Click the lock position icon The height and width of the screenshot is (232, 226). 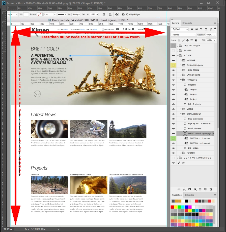coord(187,40)
